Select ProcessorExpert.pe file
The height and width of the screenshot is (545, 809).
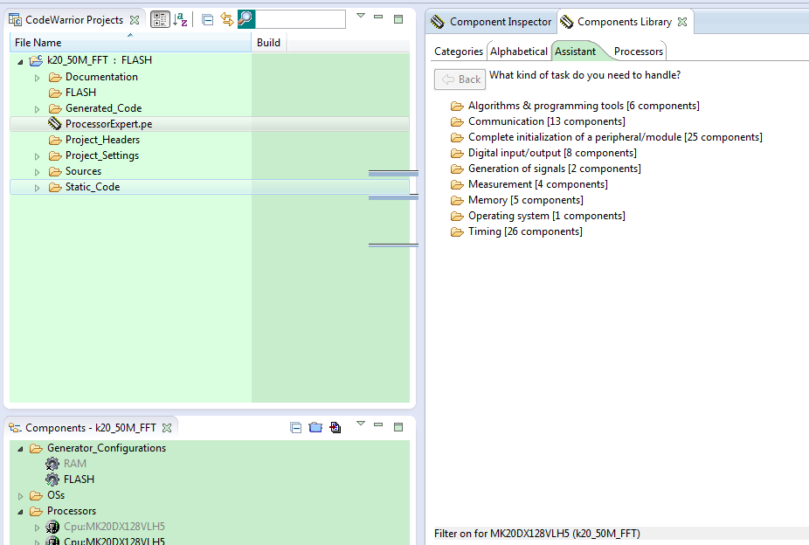[x=109, y=124]
